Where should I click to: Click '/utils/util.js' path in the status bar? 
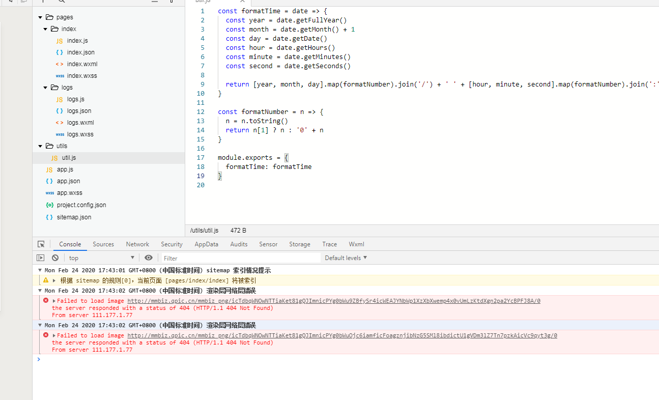coord(205,231)
